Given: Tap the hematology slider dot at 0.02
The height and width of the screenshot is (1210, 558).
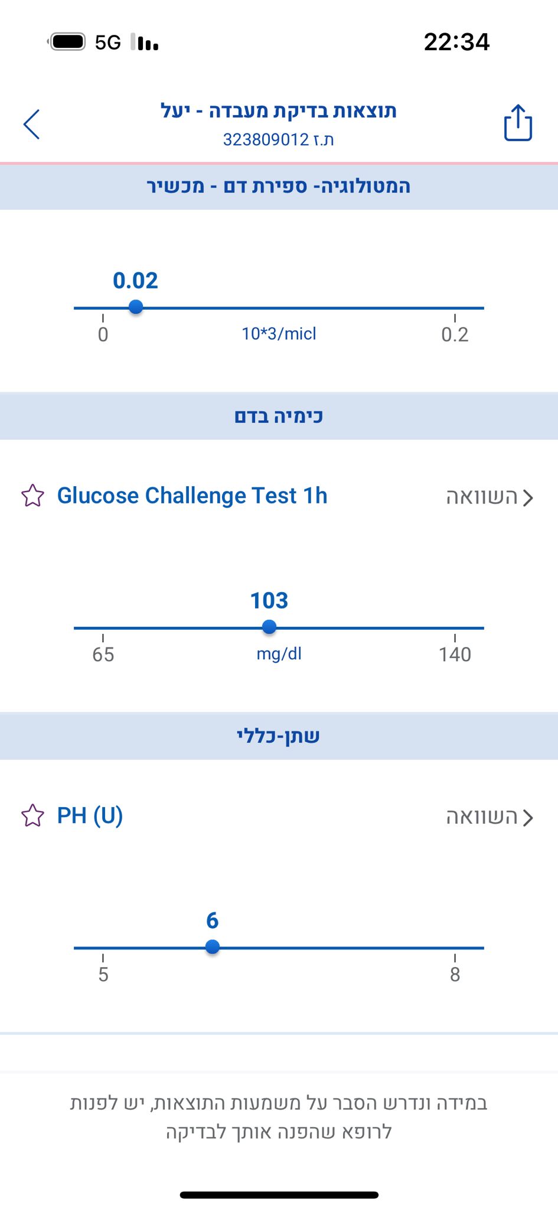Looking at the screenshot, I should pyautogui.click(x=136, y=307).
